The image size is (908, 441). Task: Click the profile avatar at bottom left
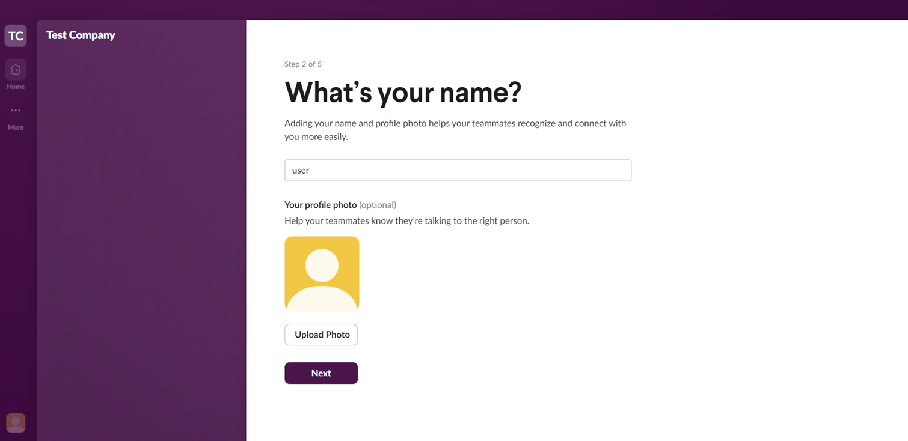coord(16,422)
